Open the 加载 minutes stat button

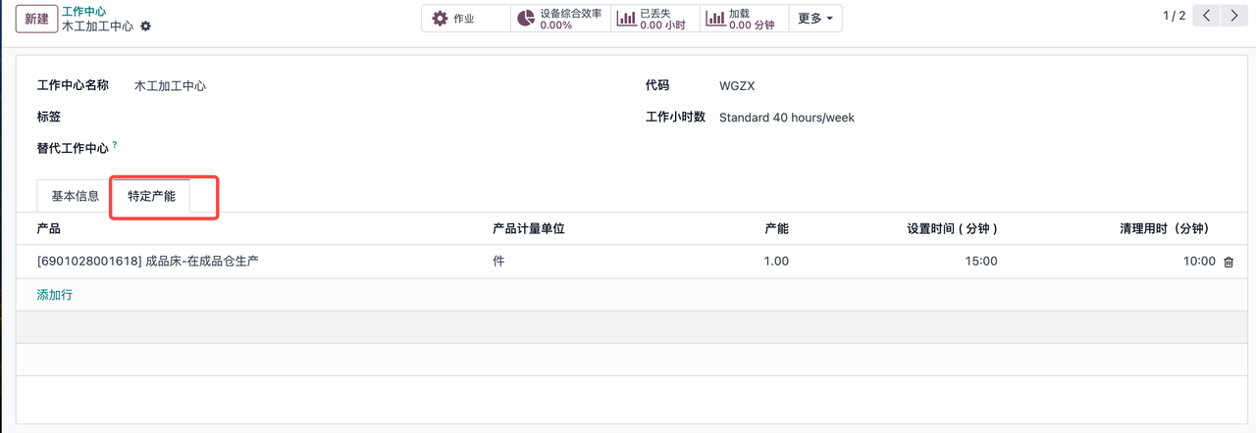(x=744, y=19)
